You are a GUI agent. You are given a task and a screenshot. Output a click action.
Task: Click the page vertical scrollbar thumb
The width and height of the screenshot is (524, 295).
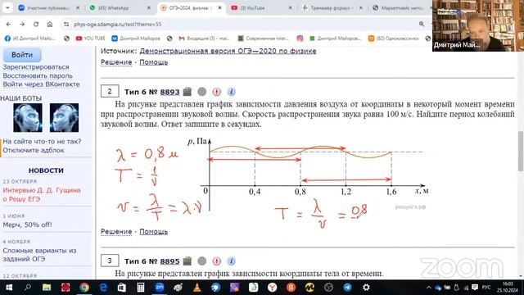(521, 151)
